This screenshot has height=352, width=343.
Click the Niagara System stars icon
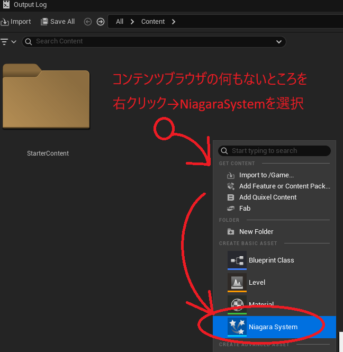coord(237,327)
